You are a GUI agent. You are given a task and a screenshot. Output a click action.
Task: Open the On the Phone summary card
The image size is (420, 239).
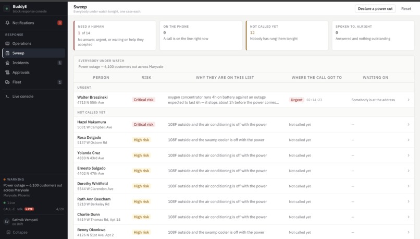tap(201, 35)
